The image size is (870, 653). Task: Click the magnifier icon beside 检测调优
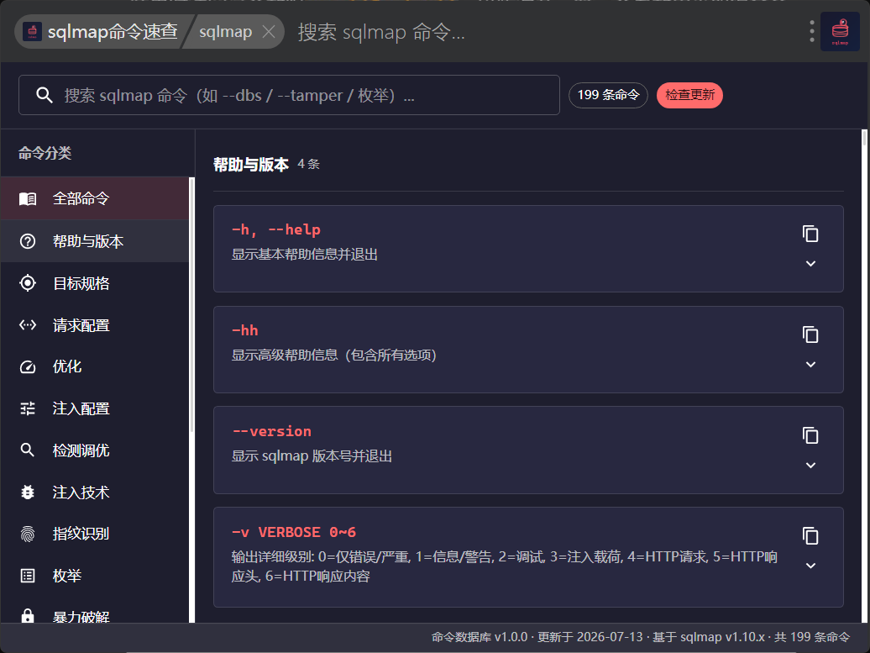[x=27, y=450]
